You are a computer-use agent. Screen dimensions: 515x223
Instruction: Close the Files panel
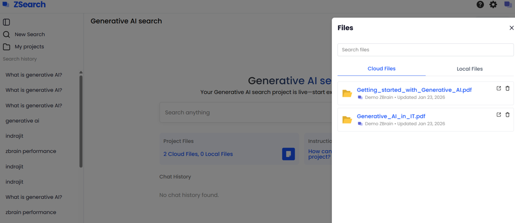pos(511,28)
